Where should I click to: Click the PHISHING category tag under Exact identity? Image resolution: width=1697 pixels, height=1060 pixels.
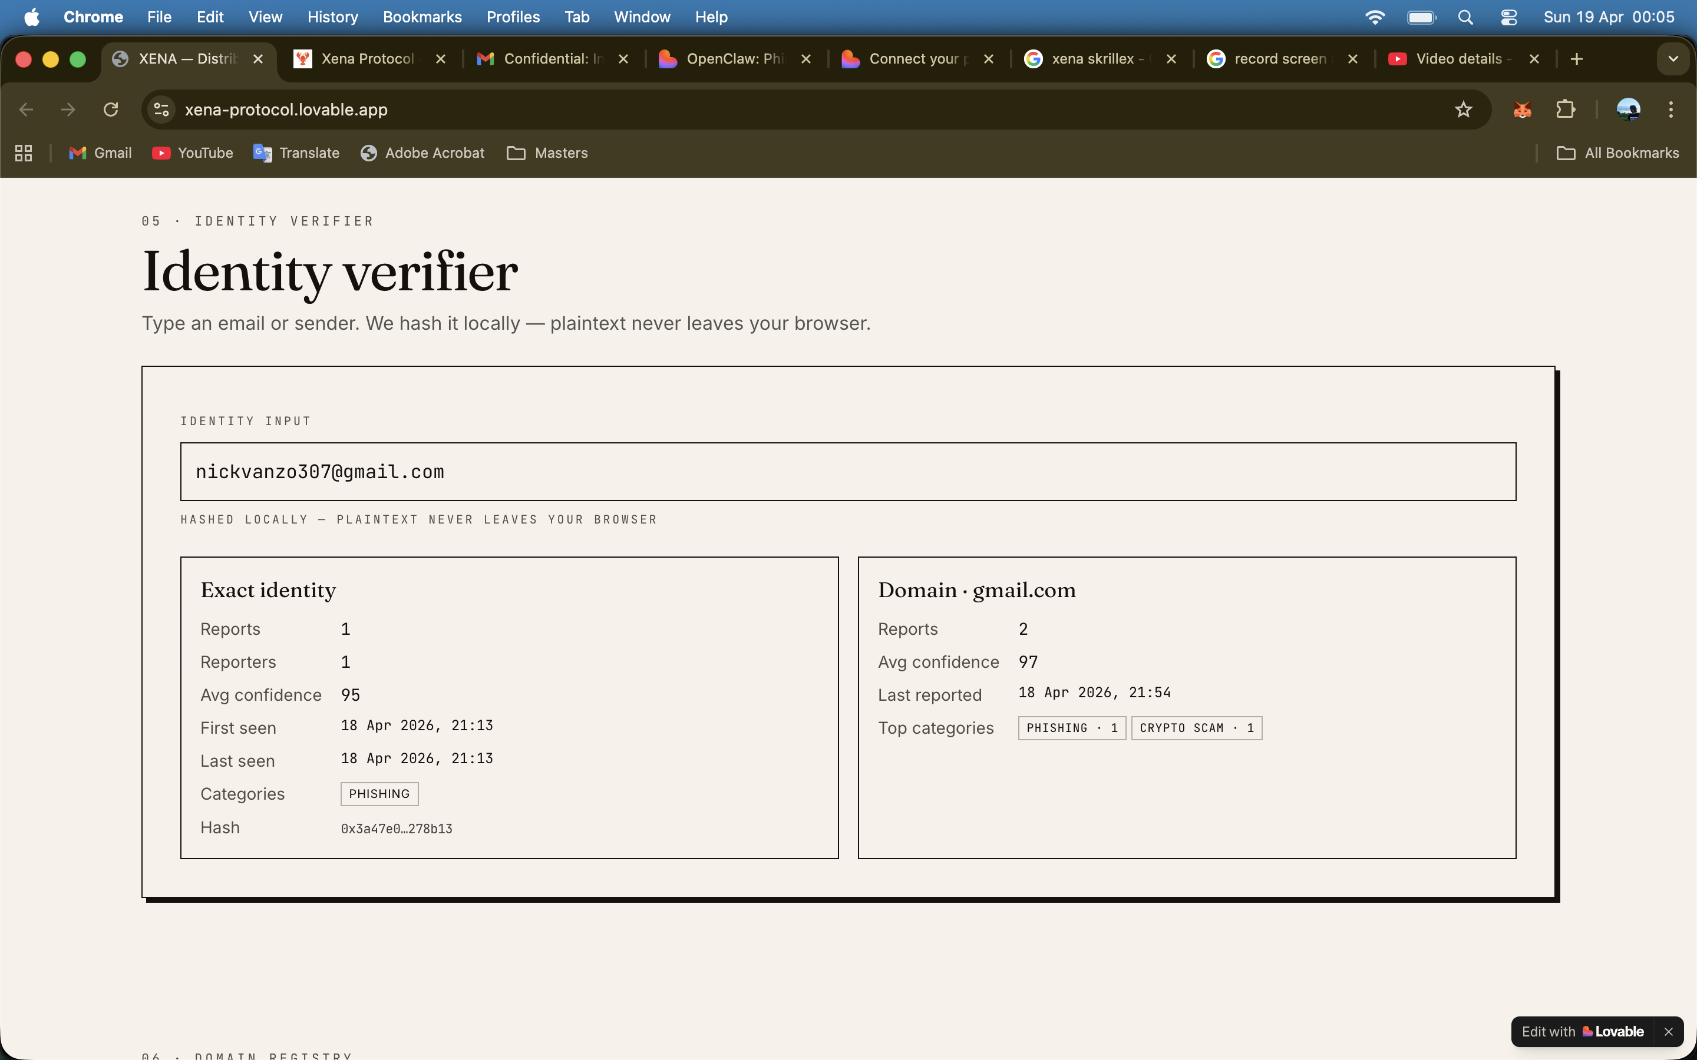point(379,794)
